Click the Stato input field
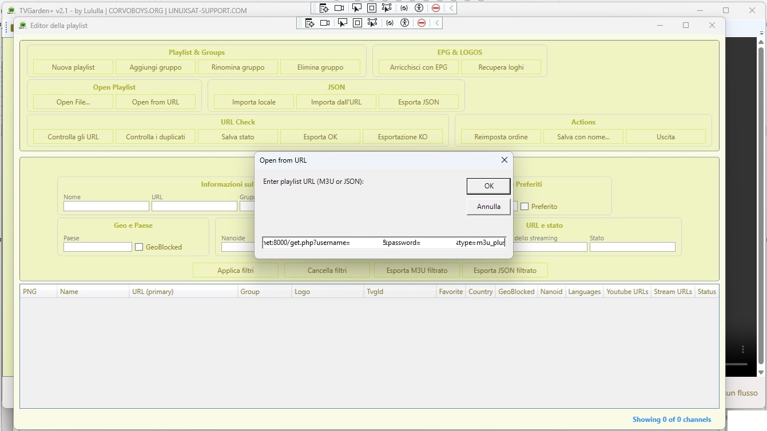 click(633, 247)
